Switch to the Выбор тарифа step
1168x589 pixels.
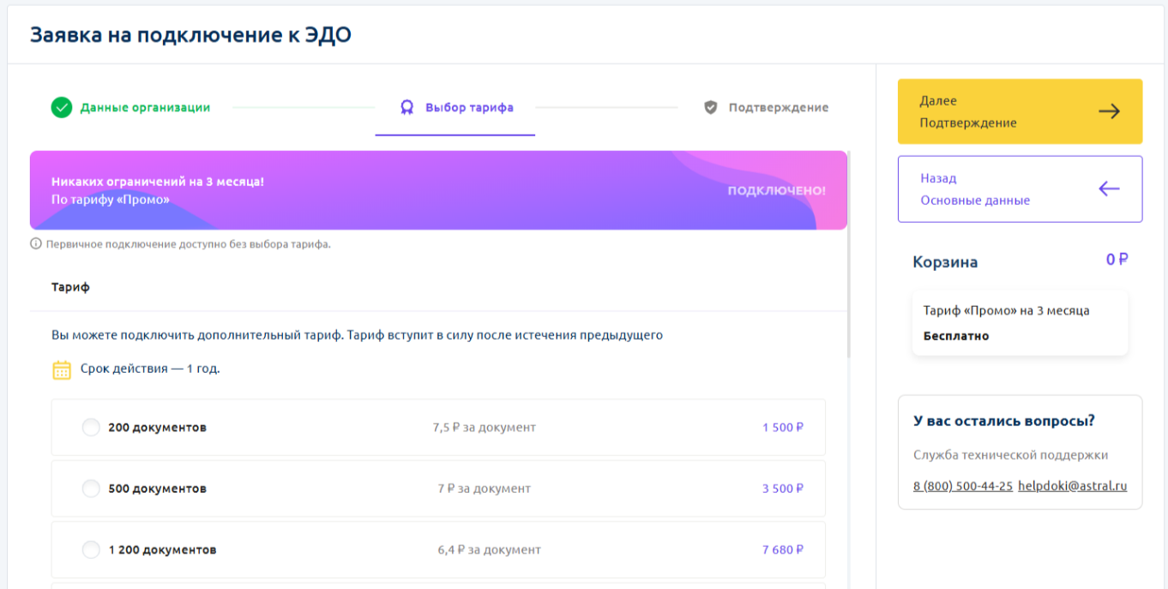click(x=455, y=108)
